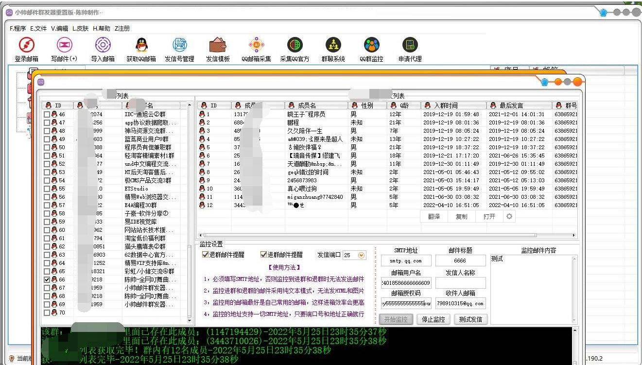Click 停止监控 button
The image size is (642, 365).
[433, 319]
